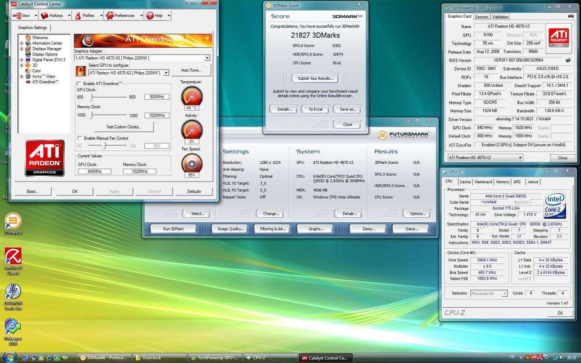581x363 pixels.
Task: Click the Profiles person icon
Action: [x=78, y=15]
